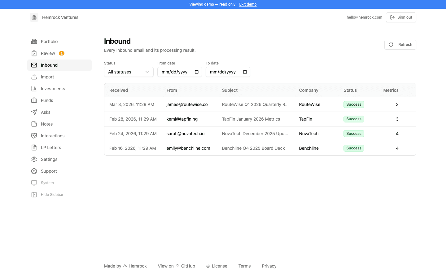Open the To date calendar picker icon
Viewport: 446px width, 279px height.
point(245,72)
